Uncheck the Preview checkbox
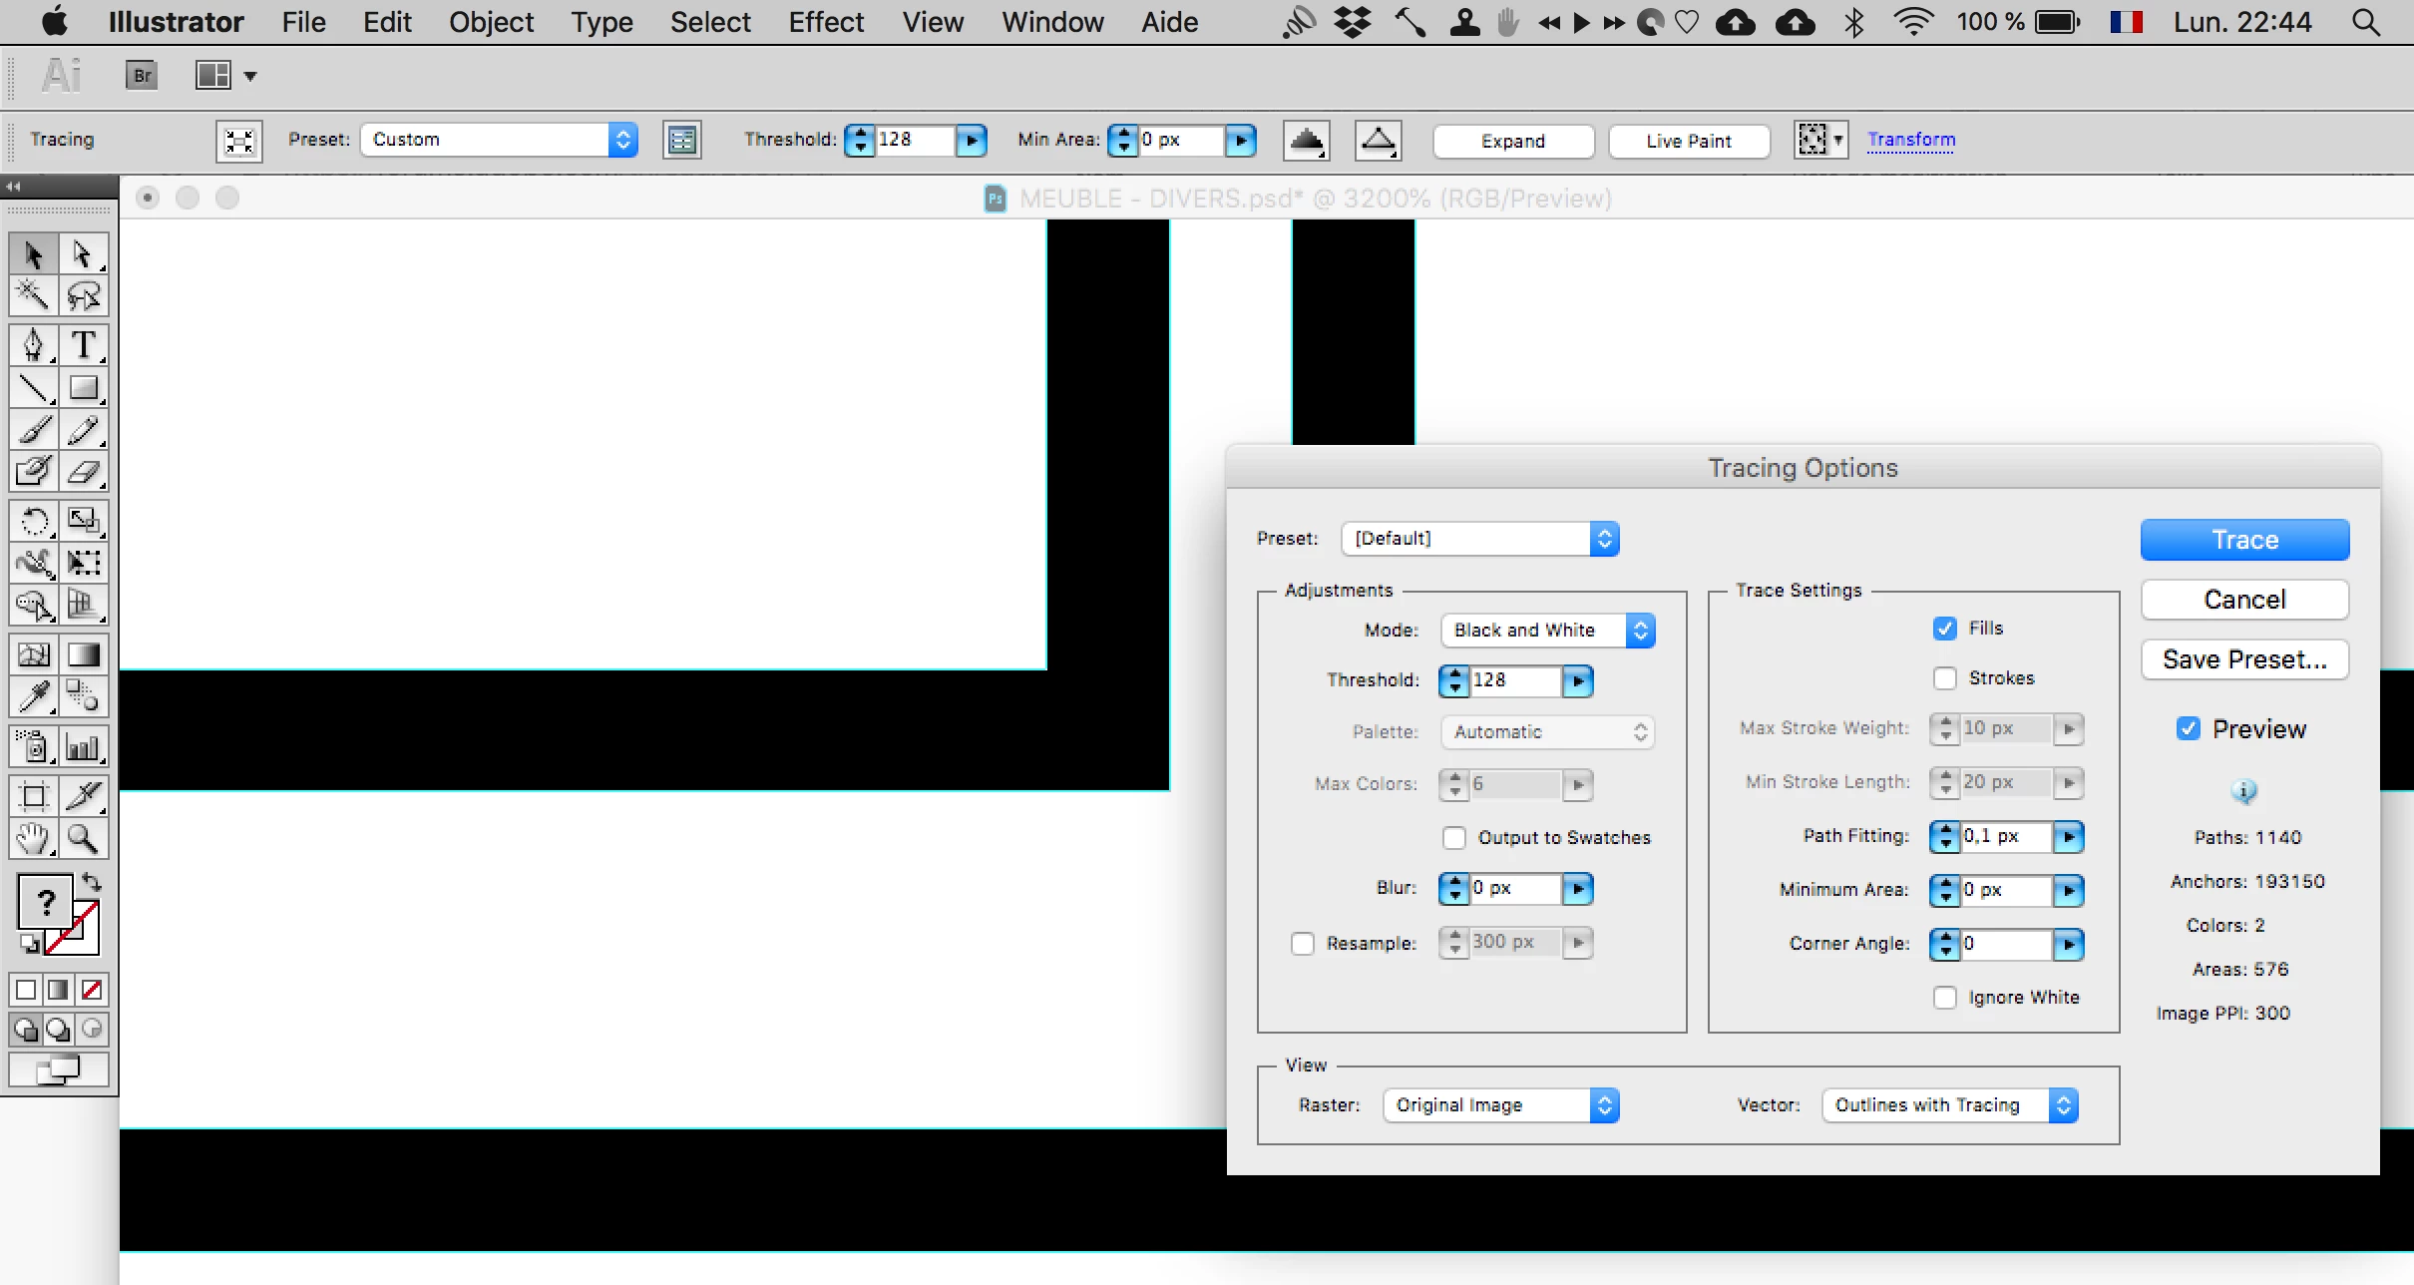The image size is (2414, 1285). pos(2189,728)
